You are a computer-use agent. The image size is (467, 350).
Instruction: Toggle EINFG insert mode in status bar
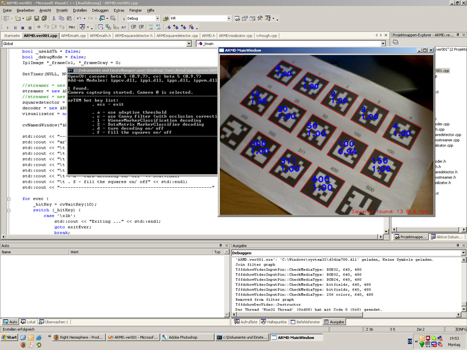(461, 329)
